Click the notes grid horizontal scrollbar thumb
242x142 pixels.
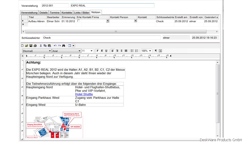pos(116,32)
